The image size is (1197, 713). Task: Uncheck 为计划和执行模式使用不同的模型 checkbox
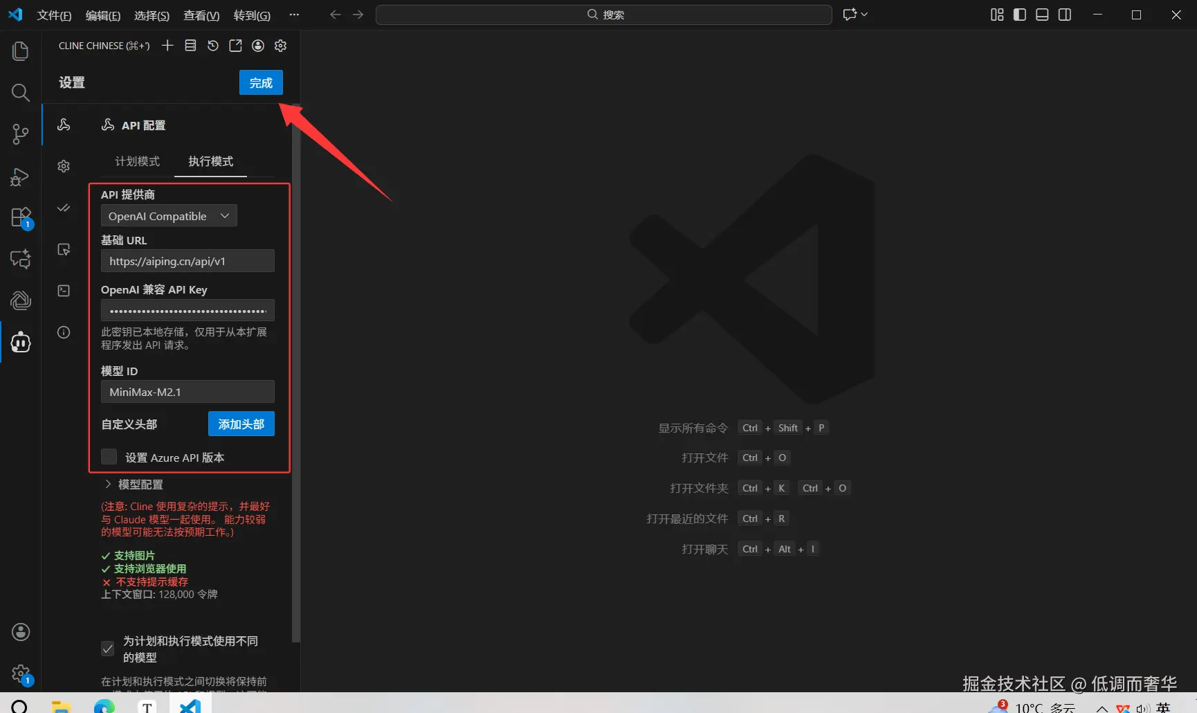[x=108, y=649]
